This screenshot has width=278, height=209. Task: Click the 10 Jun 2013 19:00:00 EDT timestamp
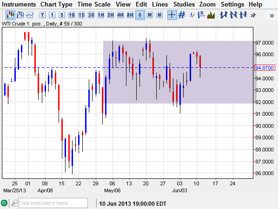pos(133,204)
